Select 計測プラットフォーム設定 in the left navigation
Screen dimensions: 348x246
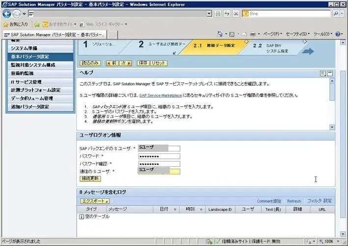click(x=40, y=90)
